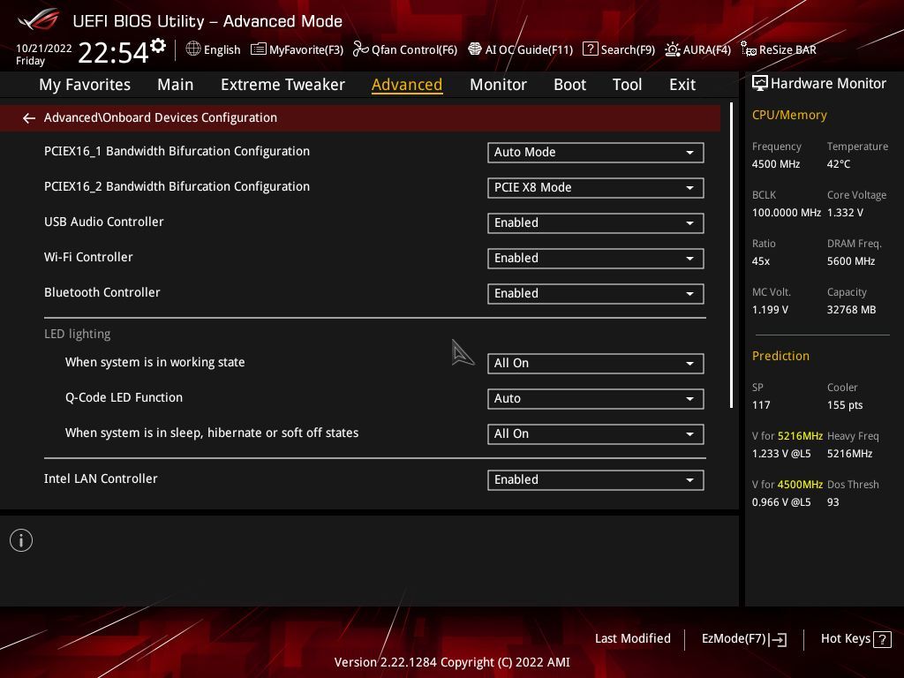Open Q-Code LED Function dropdown
Viewport: 904px width, 678px height.
tap(596, 398)
